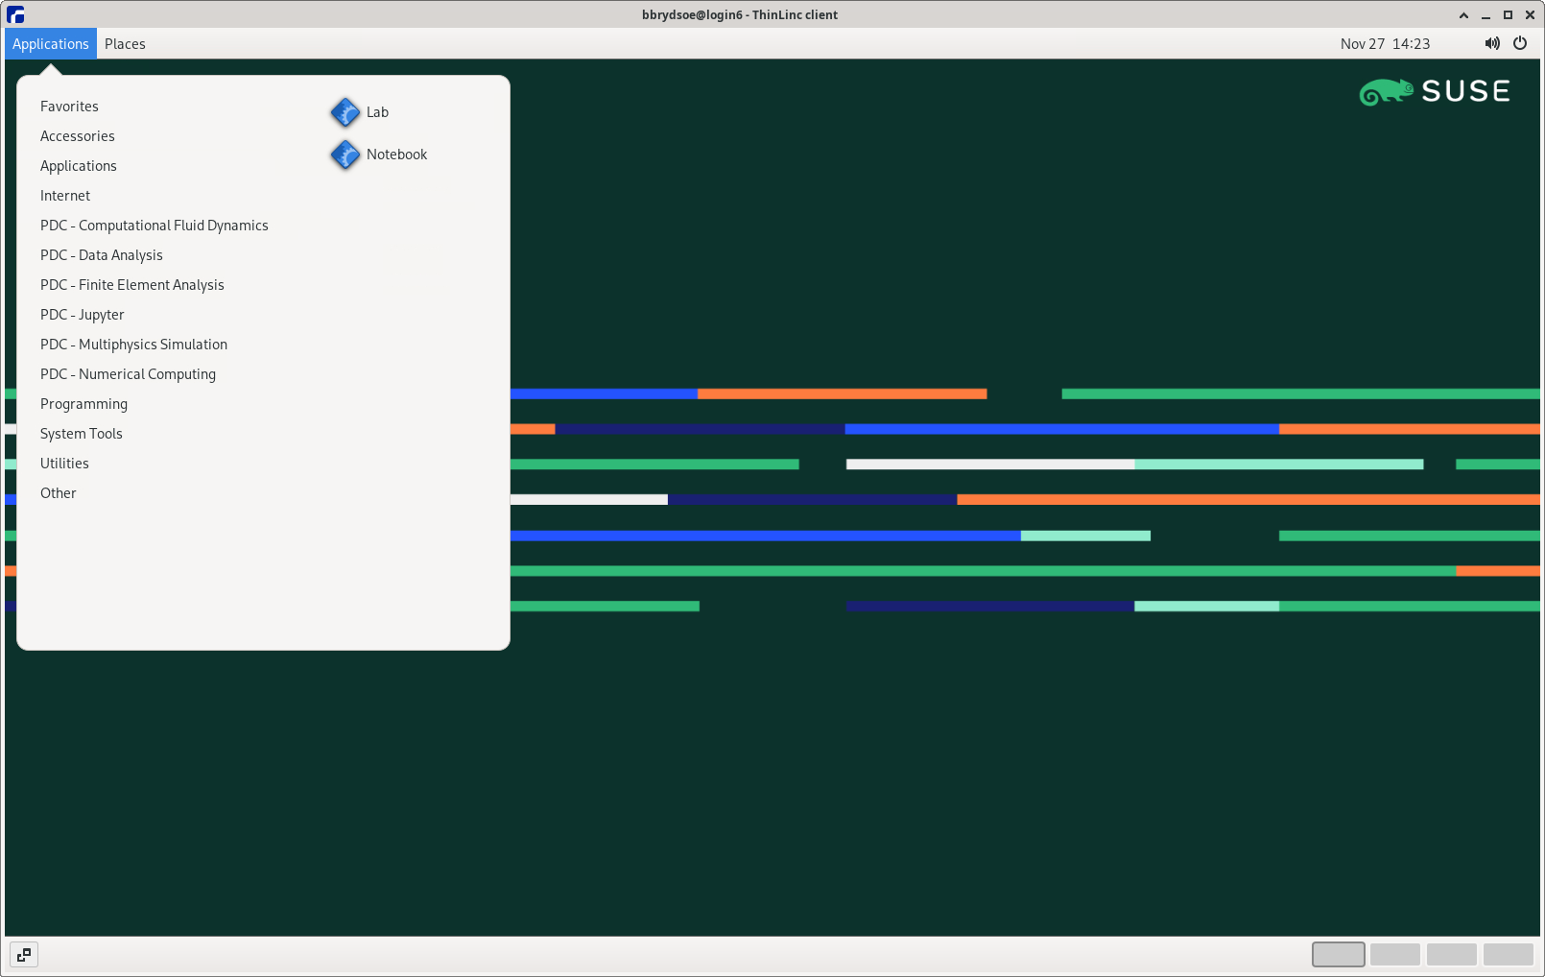Open PDC - Multiphysics Simulation category
The image size is (1545, 977).
click(x=134, y=345)
